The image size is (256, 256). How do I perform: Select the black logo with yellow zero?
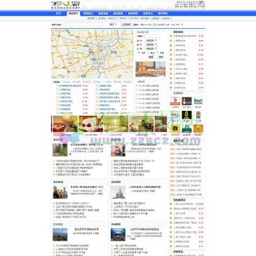click(187, 115)
